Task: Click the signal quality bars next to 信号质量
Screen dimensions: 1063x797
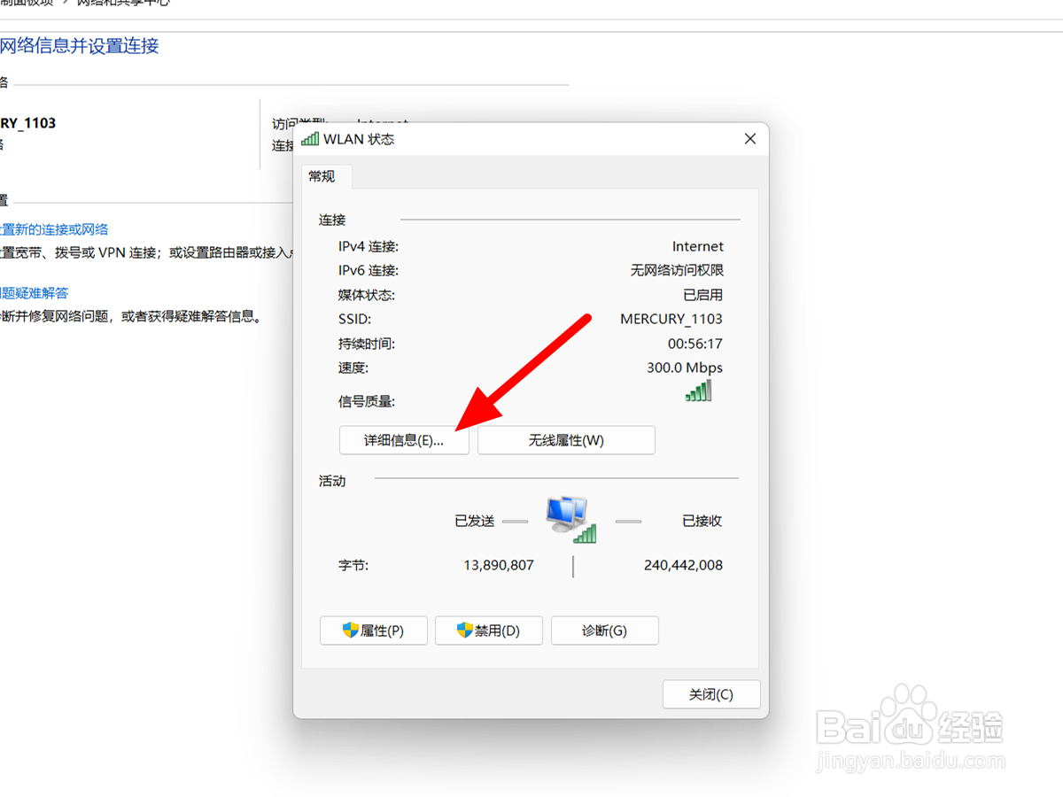Action: pyautogui.click(x=698, y=390)
